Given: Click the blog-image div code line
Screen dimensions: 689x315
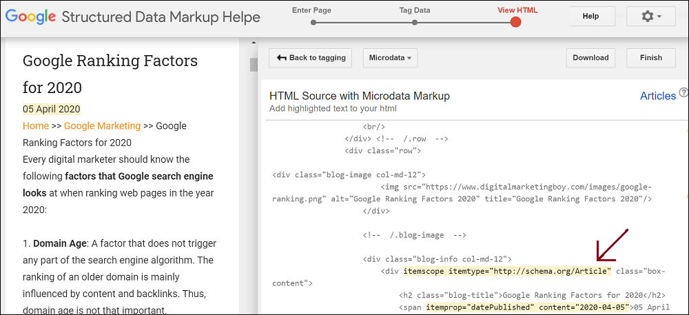Looking at the screenshot, I should point(349,175).
